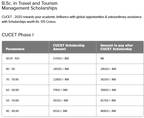This screenshot has height=118, width=144.
Task: Select the CUCET Phase I heading
Action: coord(18,35)
